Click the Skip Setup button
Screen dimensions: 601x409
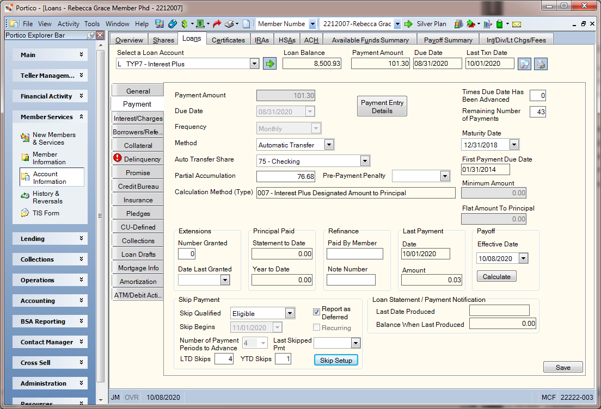[336, 360]
